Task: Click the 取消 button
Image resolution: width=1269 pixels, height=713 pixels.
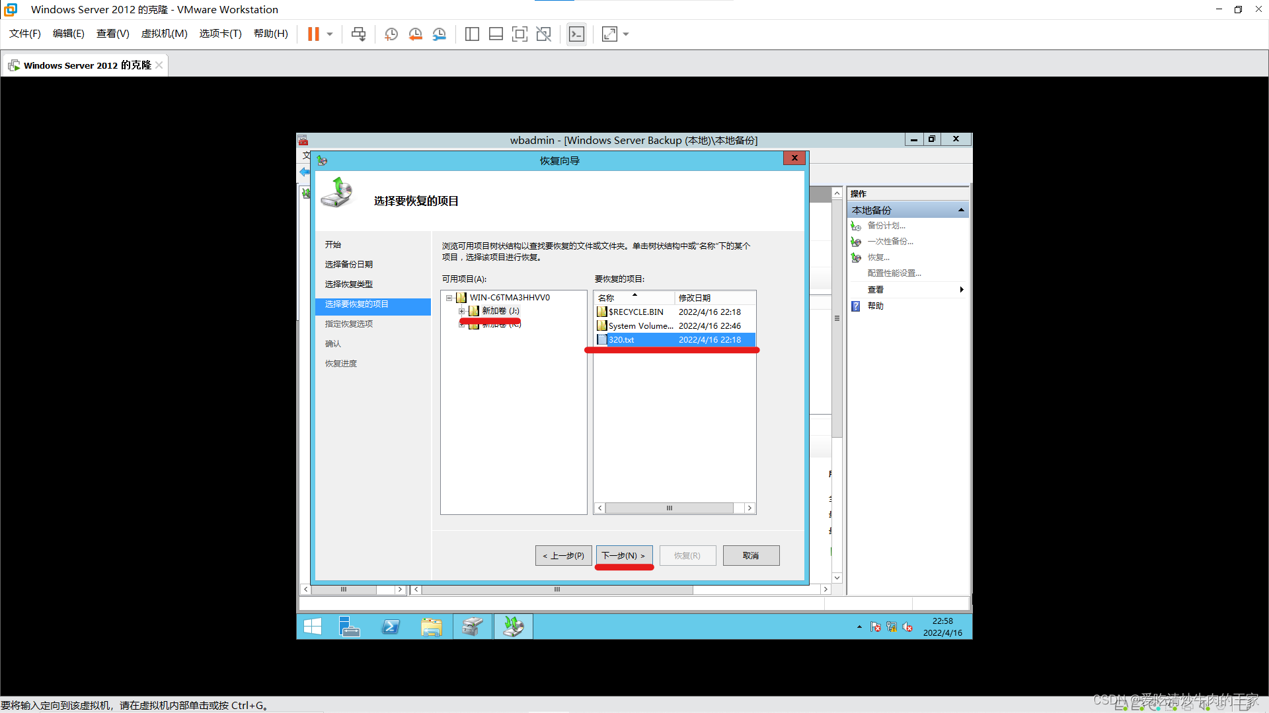Action: 751,556
